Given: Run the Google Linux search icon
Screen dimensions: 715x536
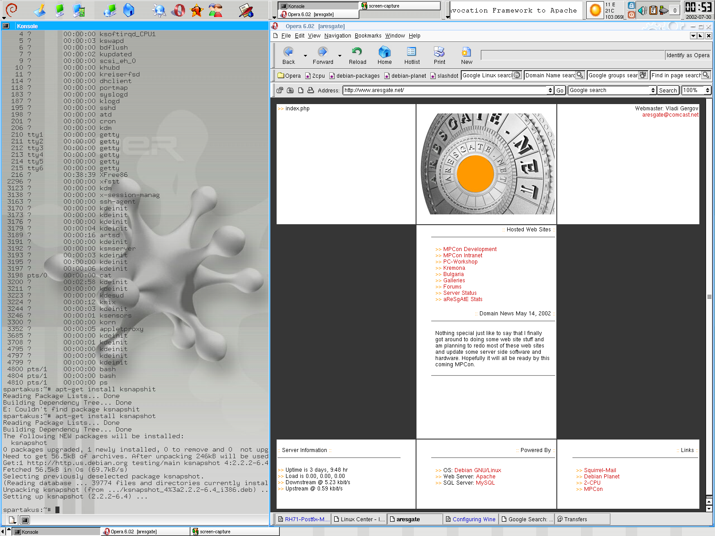Looking at the screenshot, I should (517, 75).
